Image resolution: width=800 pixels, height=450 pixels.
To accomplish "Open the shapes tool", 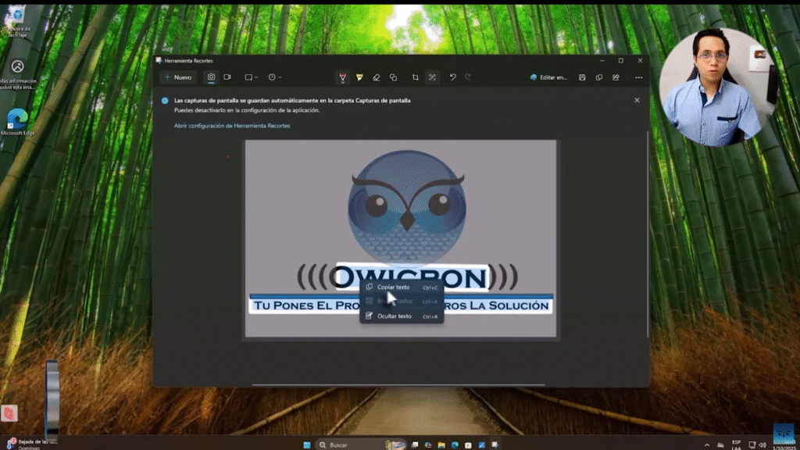I will tap(393, 77).
